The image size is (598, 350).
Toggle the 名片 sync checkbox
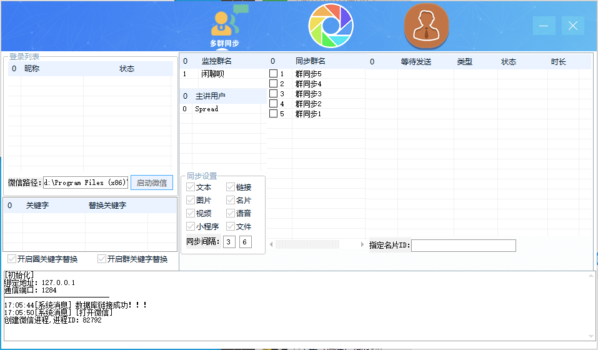pyautogui.click(x=231, y=200)
